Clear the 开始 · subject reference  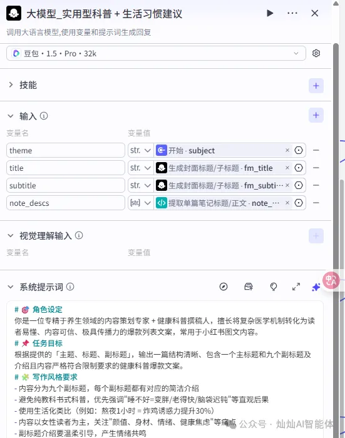point(287,150)
